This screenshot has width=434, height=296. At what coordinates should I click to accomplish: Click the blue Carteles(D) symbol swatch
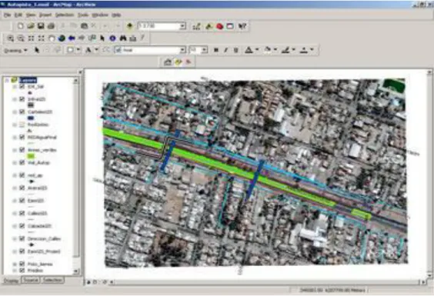(31, 118)
